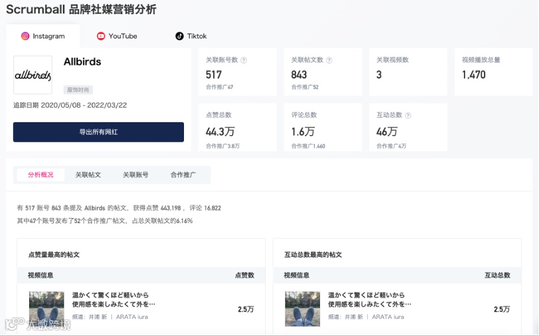Click the 2.5万 likes value in left table
This screenshot has height=335, width=539.
(x=246, y=309)
